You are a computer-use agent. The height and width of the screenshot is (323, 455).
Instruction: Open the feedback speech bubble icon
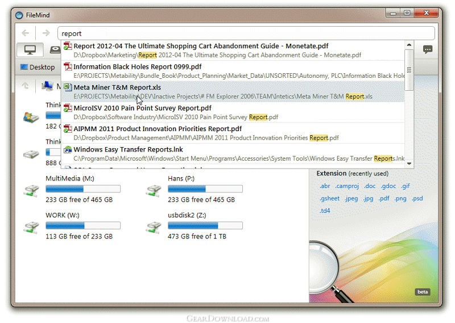[x=428, y=49]
